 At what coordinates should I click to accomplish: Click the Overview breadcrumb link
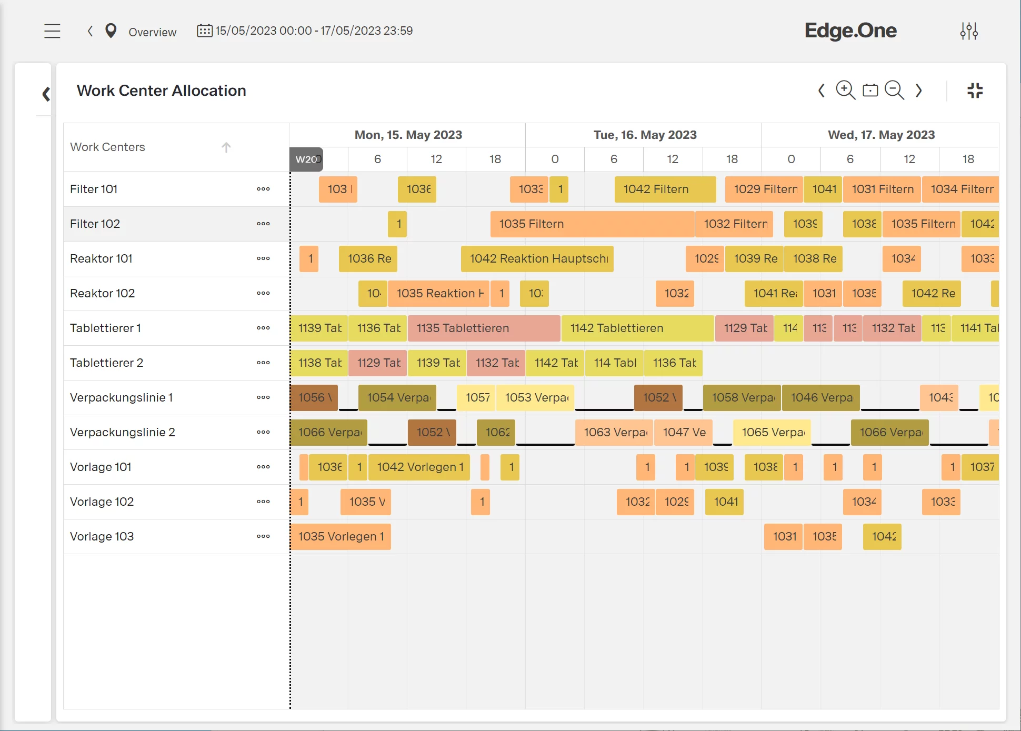[x=152, y=32]
